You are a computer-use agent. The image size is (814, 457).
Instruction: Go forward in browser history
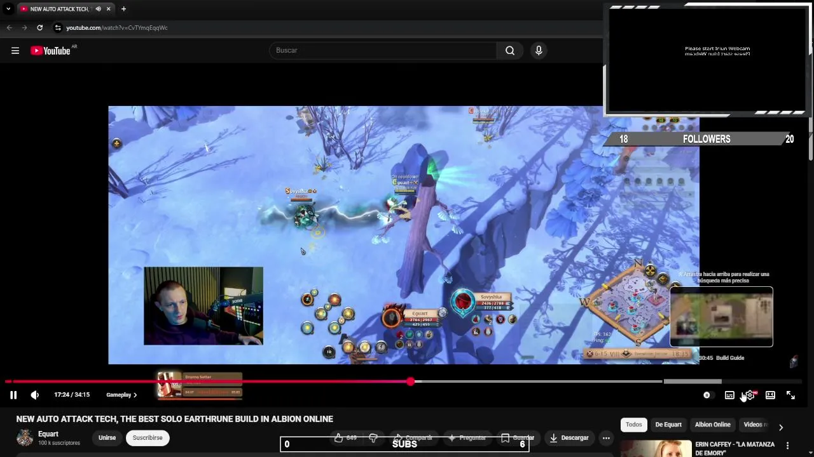(x=24, y=28)
